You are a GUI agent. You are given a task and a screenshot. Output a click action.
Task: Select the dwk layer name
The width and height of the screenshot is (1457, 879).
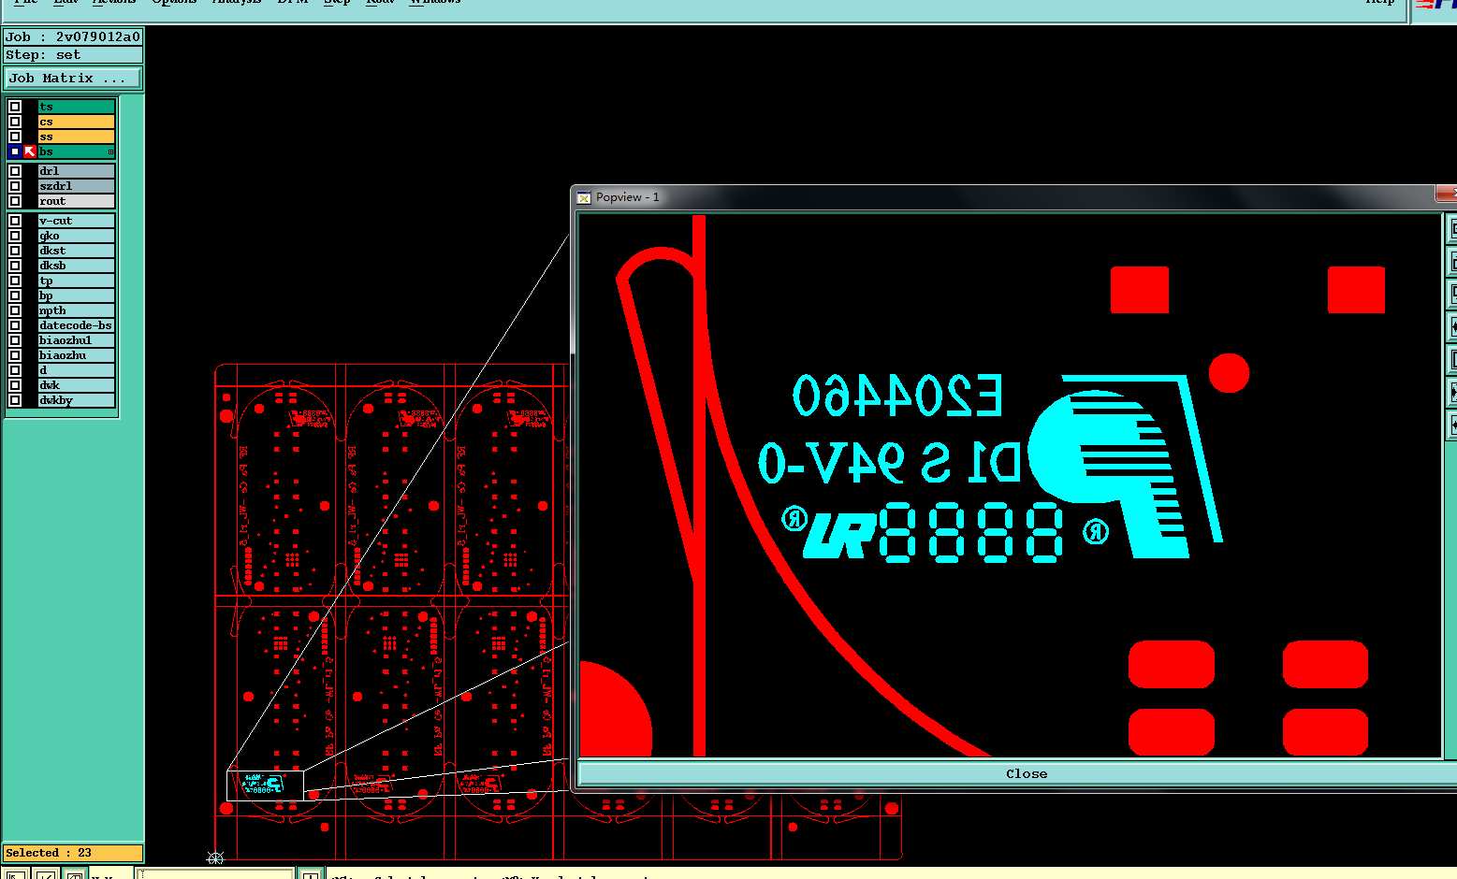(x=76, y=385)
